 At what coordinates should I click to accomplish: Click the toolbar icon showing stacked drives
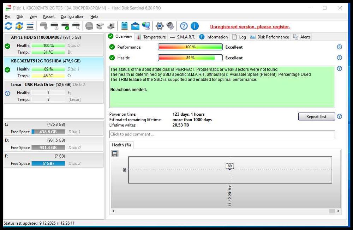pos(100,26)
